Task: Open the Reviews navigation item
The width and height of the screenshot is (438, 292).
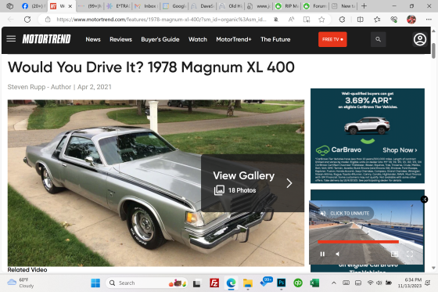Action: coord(120,39)
